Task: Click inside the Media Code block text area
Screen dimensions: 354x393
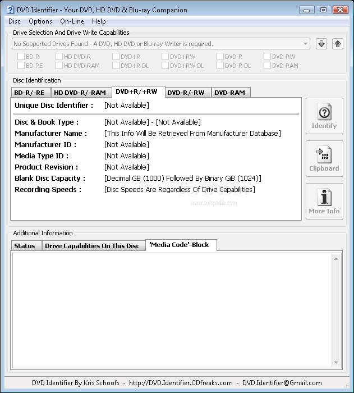Action: 172,310
